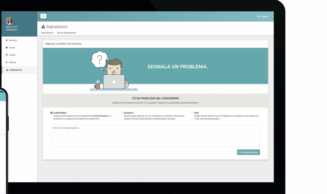
Task: Focus the Scrivi la tua segnalazione text area
Action: click(x=155, y=136)
